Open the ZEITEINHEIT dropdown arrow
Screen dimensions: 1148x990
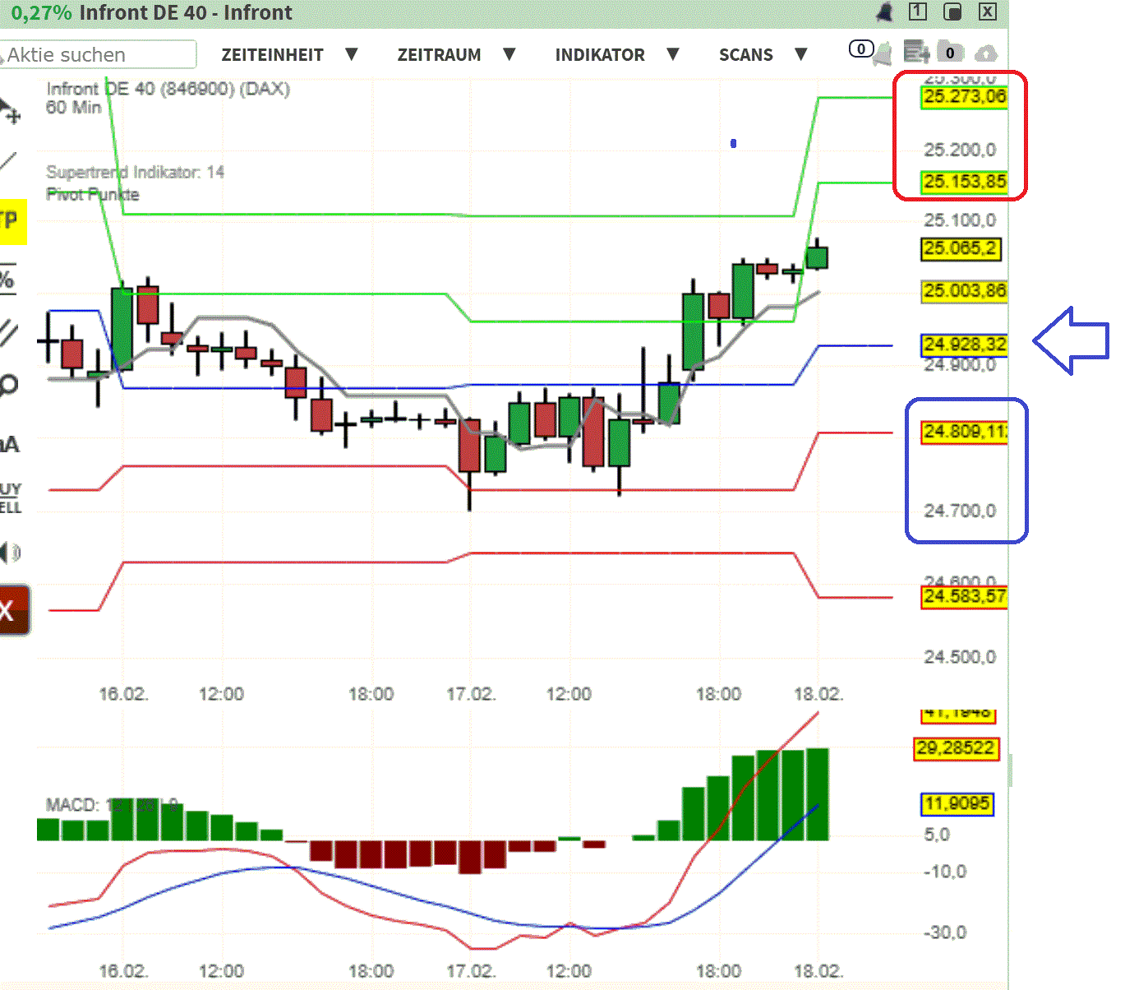point(352,54)
